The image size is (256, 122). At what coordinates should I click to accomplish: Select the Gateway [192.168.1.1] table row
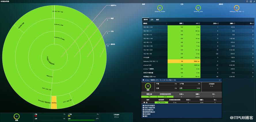[150, 61]
